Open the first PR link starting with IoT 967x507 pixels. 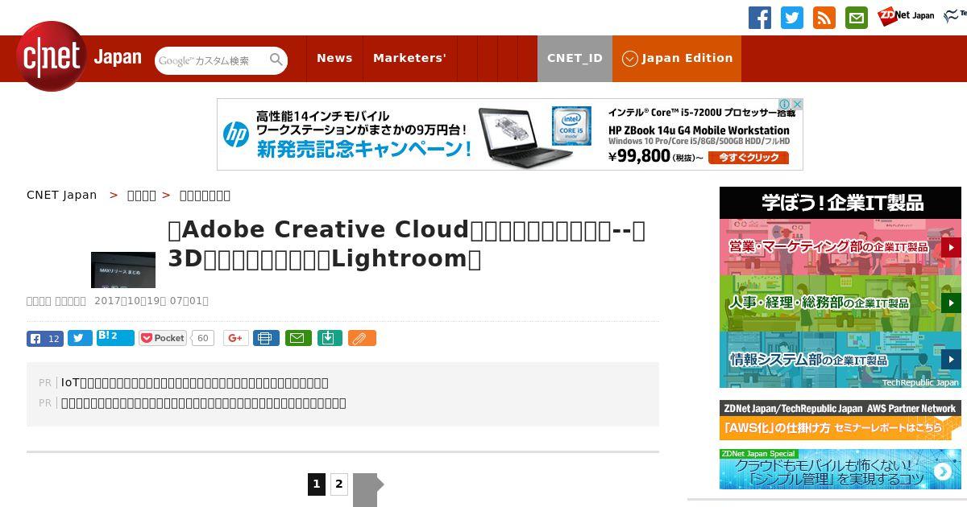click(195, 382)
